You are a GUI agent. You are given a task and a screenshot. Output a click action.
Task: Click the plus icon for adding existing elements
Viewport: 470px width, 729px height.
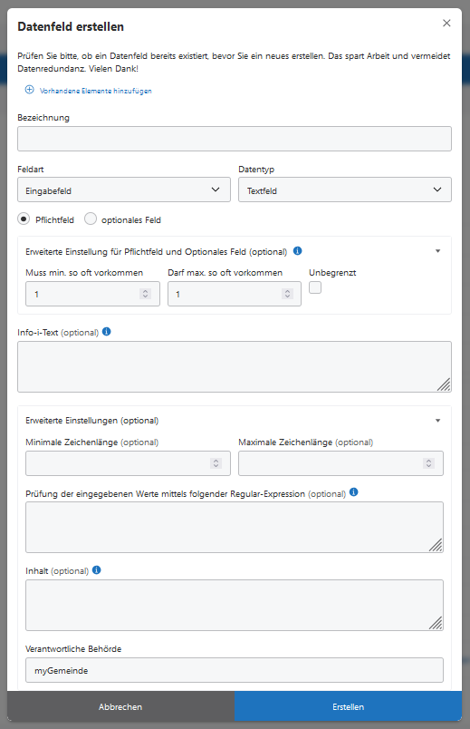coord(29,90)
